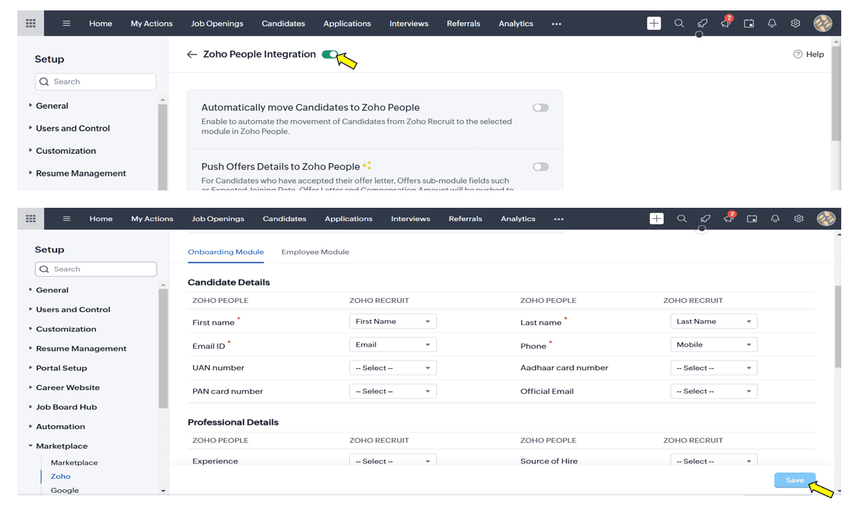Open UAN number Select dropdown
Viewport: 860px width, 508px height.
click(x=393, y=368)
